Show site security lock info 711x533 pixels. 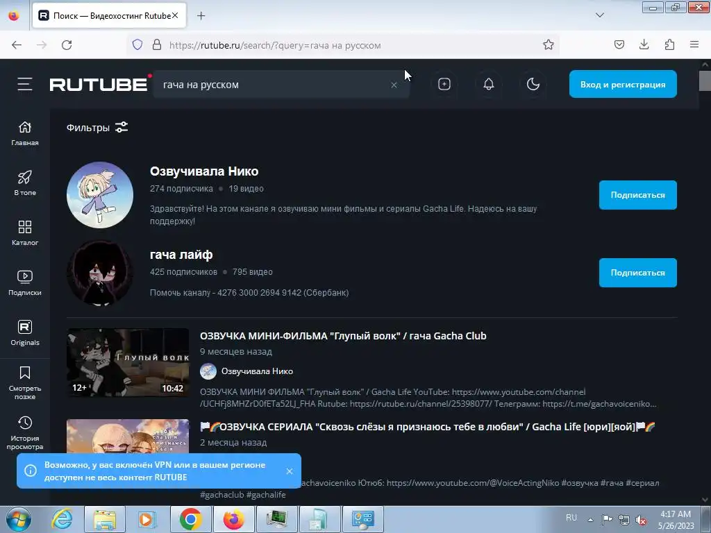pos(157,45)
